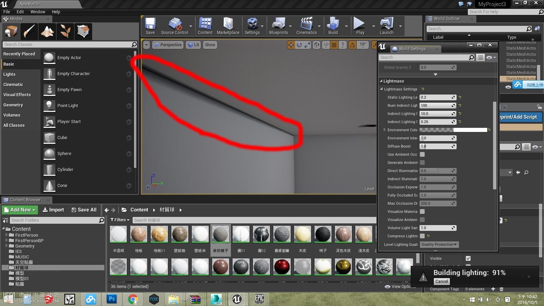Open the Content toolbar icon
The height and width of the screenshot is (306, 544).
[205, 26]
